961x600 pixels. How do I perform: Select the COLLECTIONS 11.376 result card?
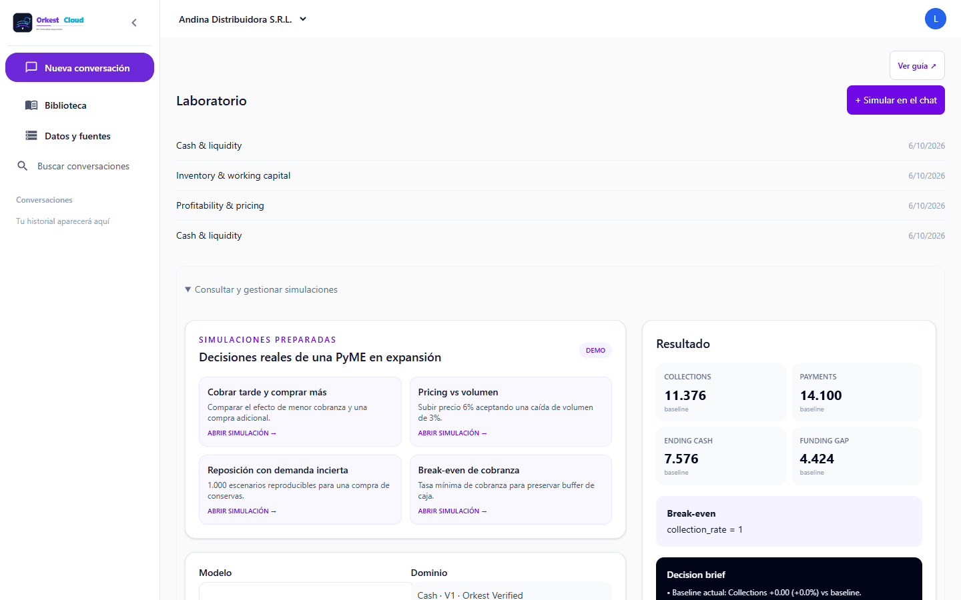click(721, 393)
